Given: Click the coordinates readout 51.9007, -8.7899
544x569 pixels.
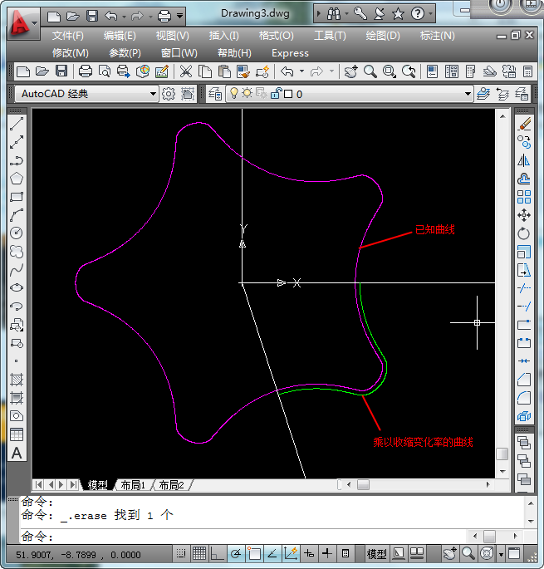Looking at the screenshot, I should click(x=78, y=555).
